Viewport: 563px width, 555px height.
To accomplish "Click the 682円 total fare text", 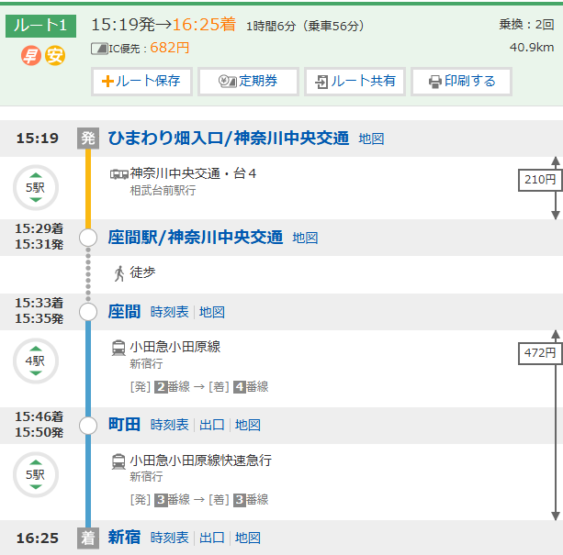I will tap(170, 48).
